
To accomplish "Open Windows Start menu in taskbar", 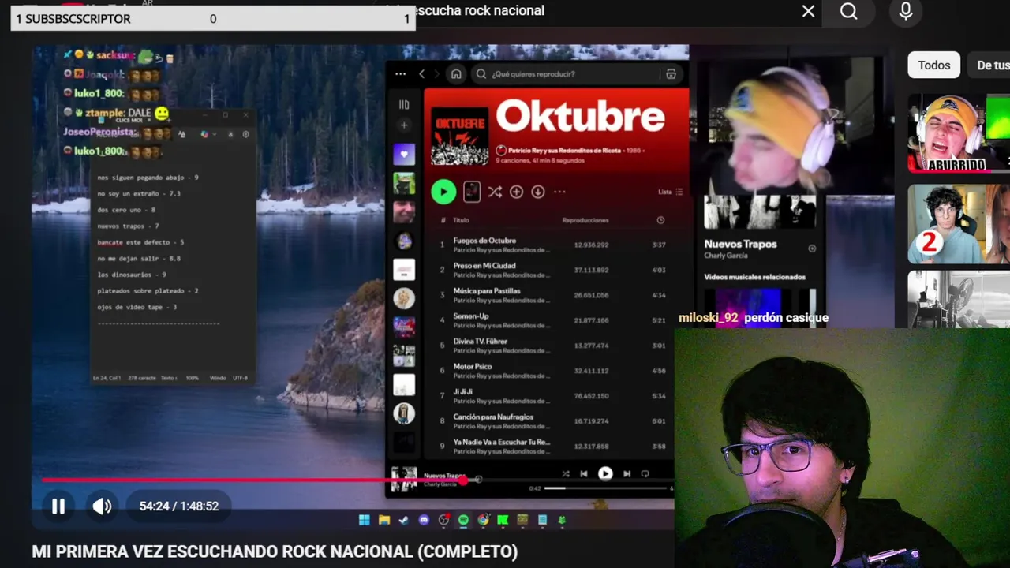I will pos(365,520).
